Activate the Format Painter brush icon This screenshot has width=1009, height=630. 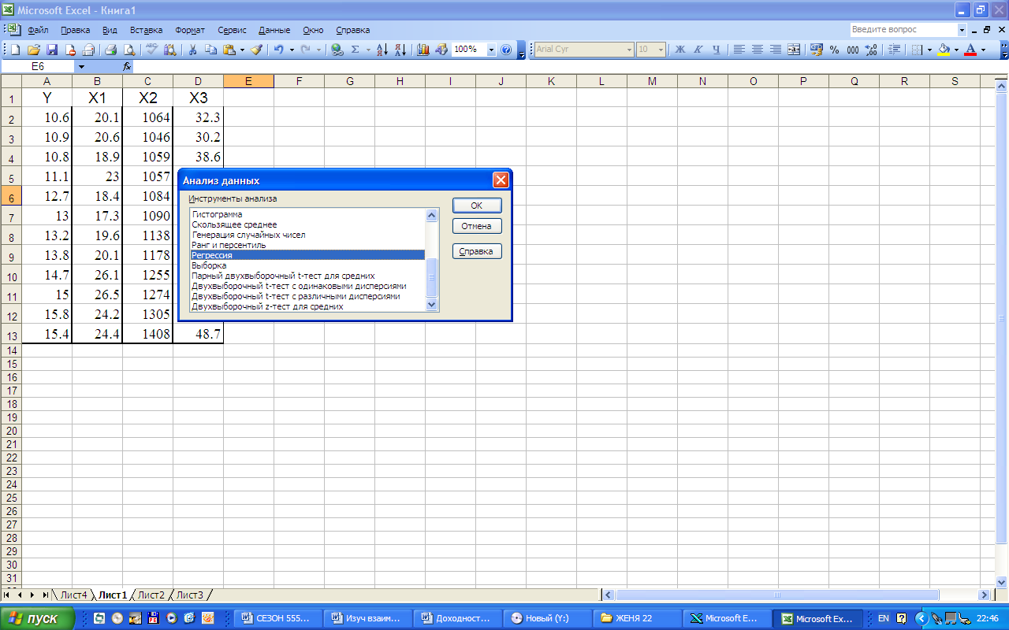click(x=256, y=50)
